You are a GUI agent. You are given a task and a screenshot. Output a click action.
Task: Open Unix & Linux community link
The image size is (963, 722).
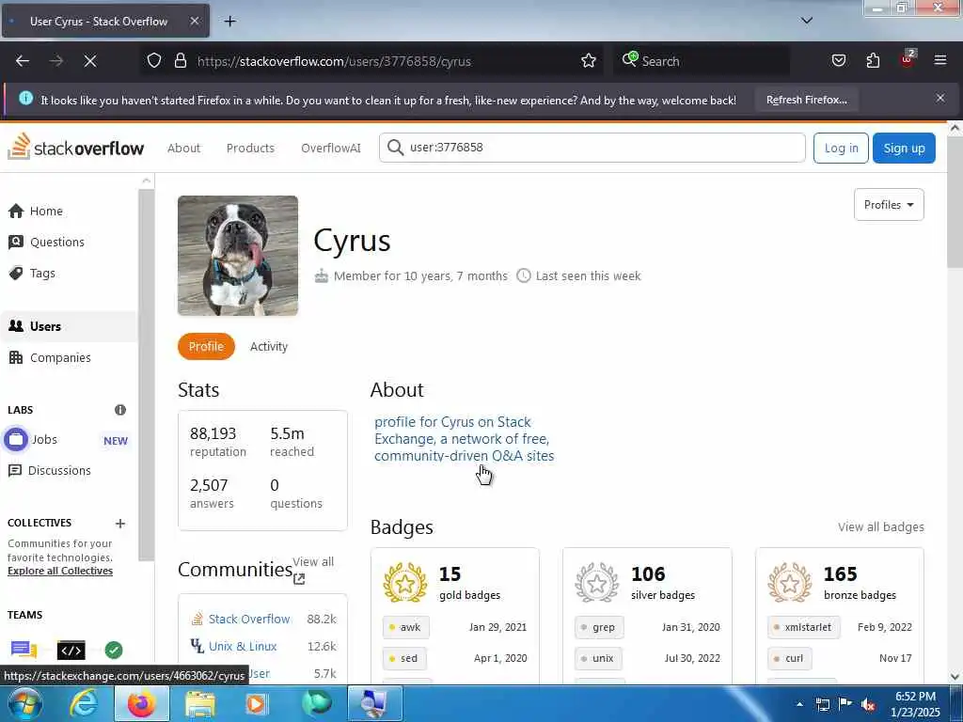pyautogui.click(x=243, y=646)
